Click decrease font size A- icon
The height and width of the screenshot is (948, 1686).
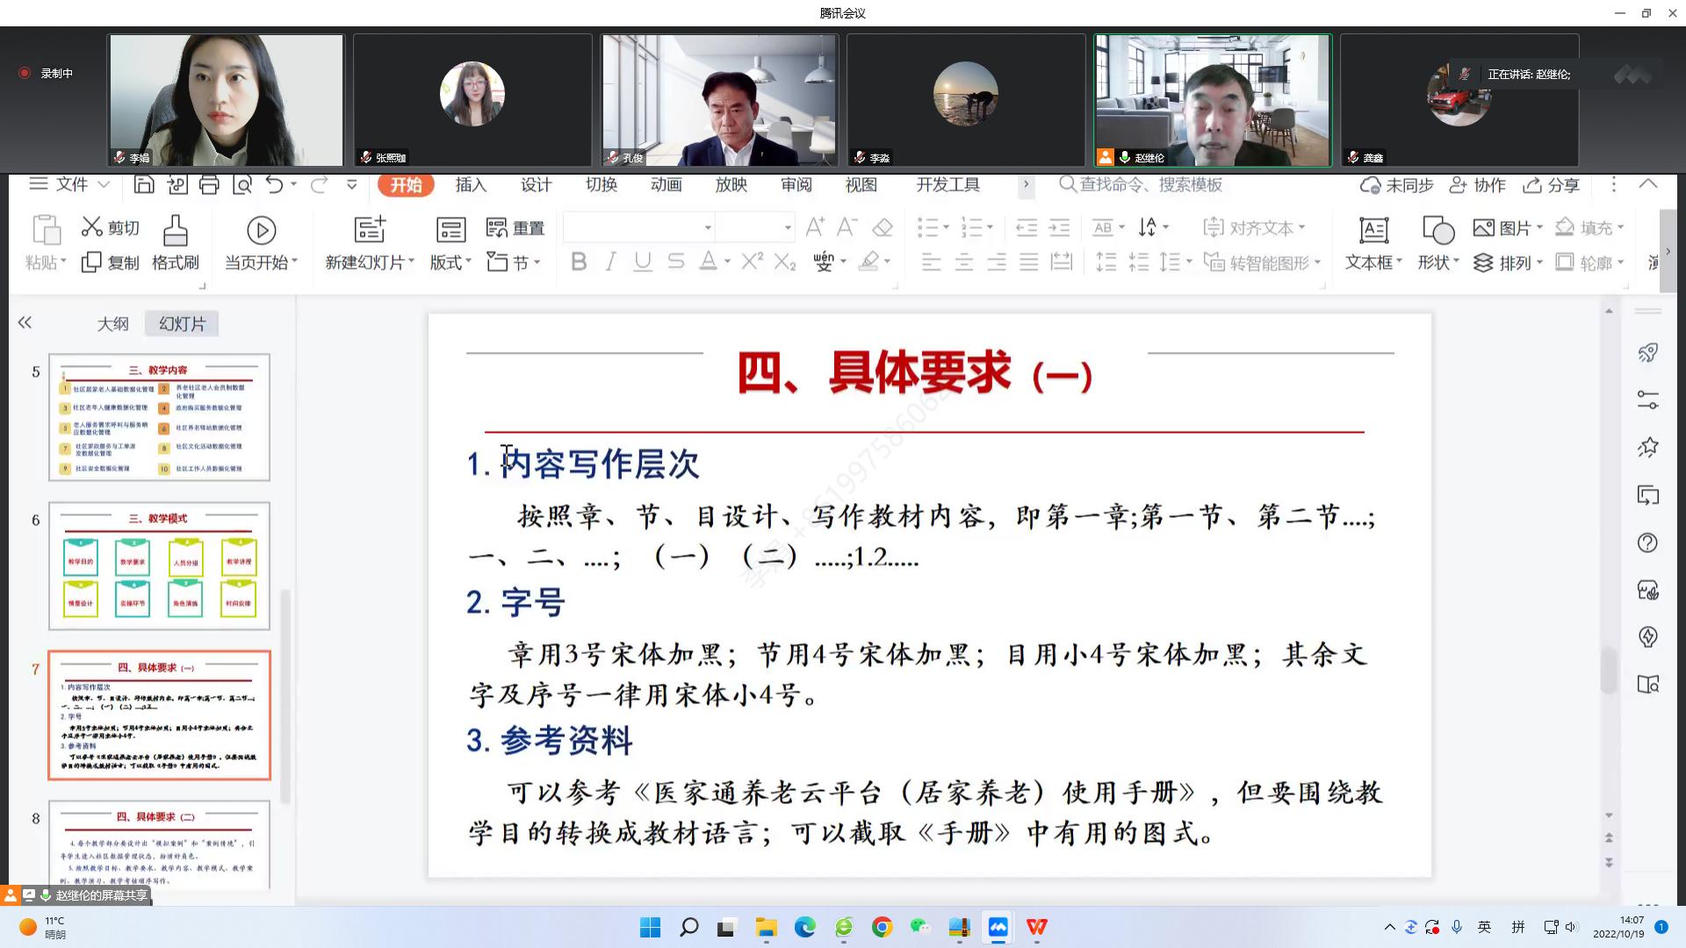click(x=847, y=227)
